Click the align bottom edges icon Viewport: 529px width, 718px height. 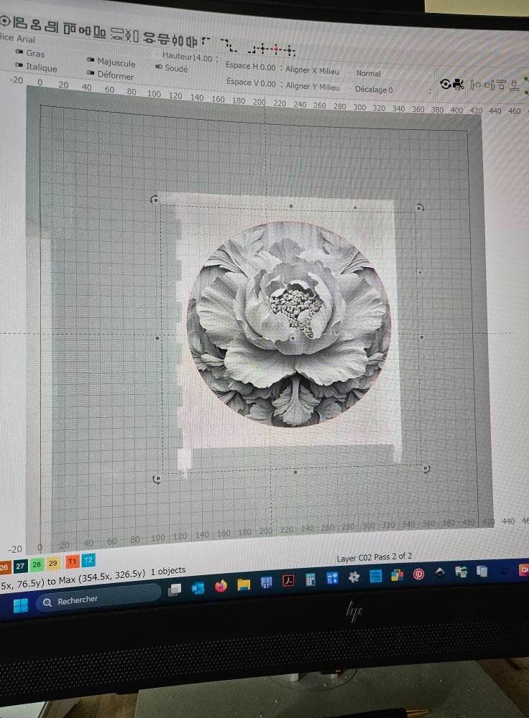99,32
